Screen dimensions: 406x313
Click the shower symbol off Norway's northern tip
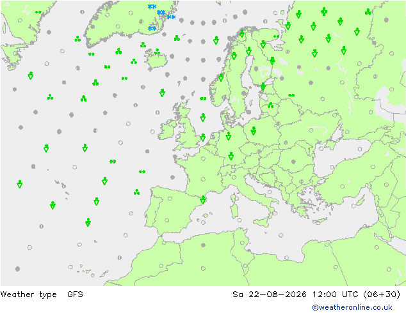tap(242, 34)
